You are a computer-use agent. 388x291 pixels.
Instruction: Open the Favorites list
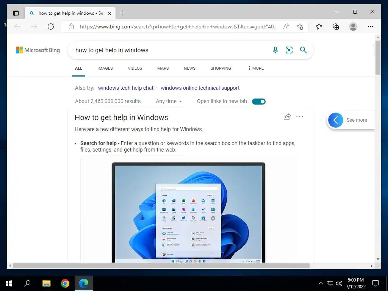tap(319, 27)
